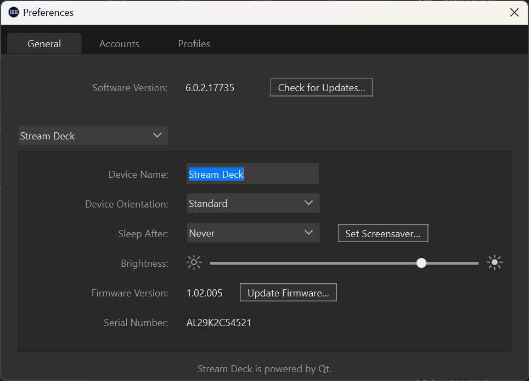Click the Stream Deck app icon in title bar

tap(14, 13)
